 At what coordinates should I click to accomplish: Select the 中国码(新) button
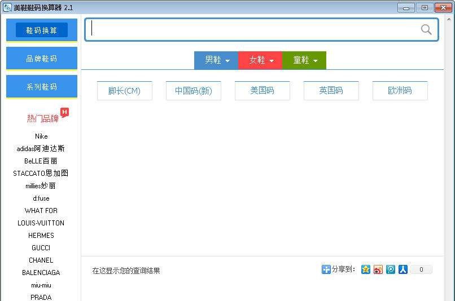click(x=194, y=91)
